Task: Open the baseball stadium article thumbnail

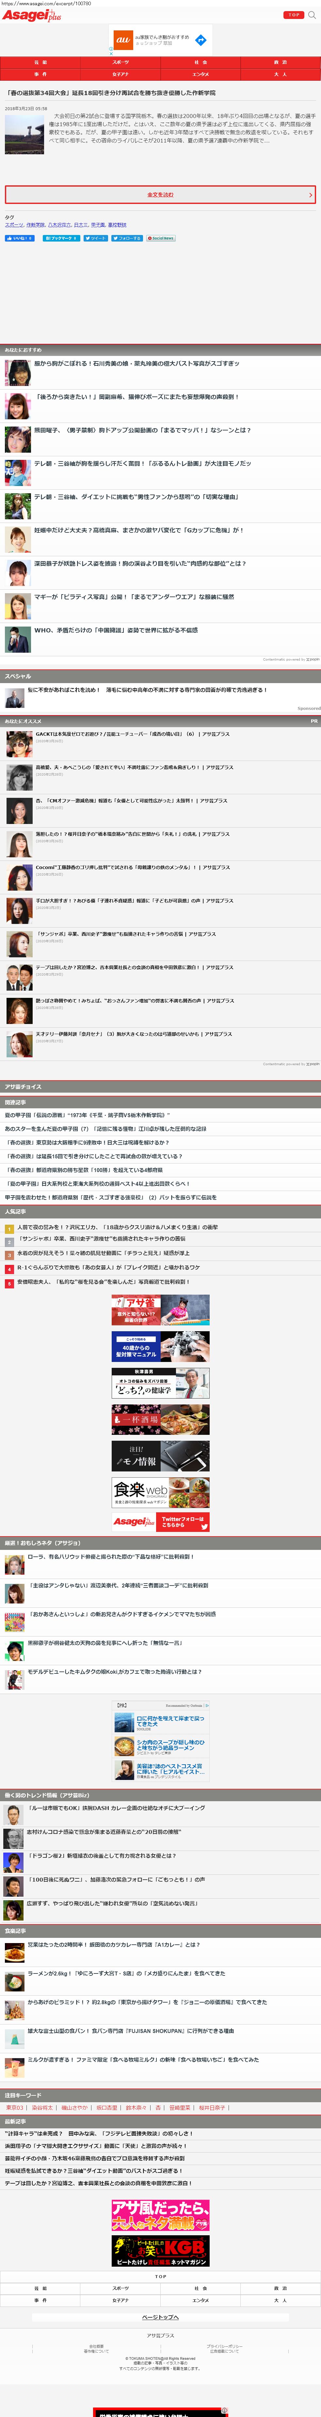Action: click(x=24, y=135)
